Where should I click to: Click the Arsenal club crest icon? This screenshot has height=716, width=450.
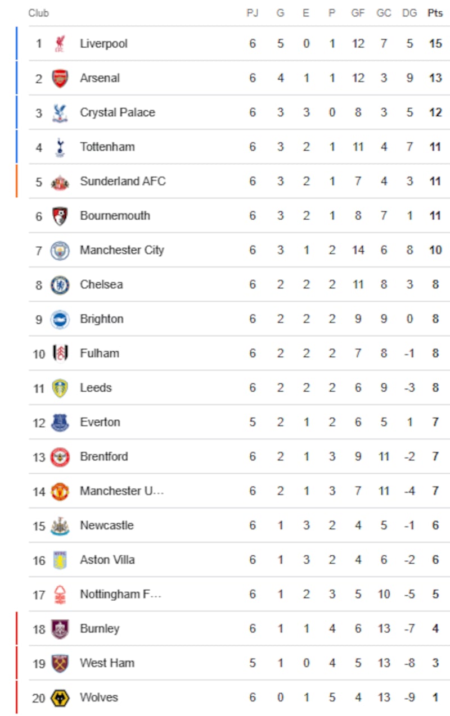point(60,78)
